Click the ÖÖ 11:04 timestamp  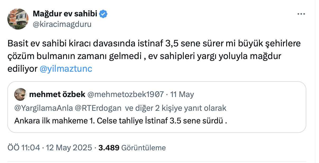click(24, 148)
